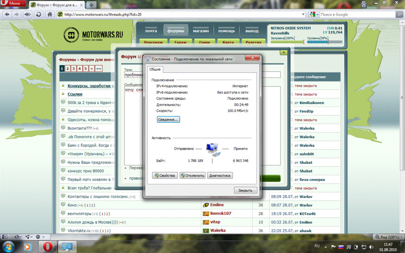Click the Russian flag tray icon
The height and width of the screenshot is (253, 405).
341,247
